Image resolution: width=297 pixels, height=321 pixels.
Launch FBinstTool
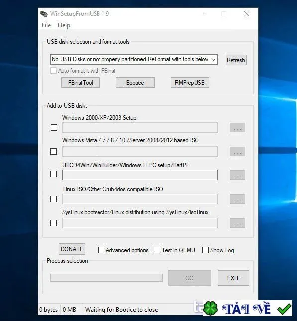(81, 83)
